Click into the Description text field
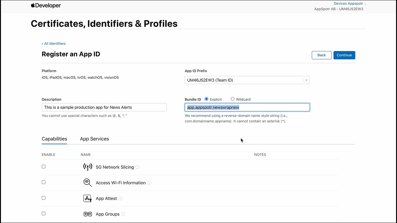The image size is (397, 223). 104,107
